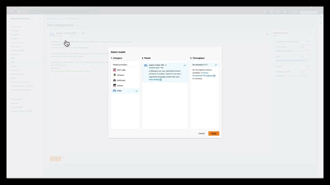Open the User guide external link
330x185 pixels.
pos(16,107)
